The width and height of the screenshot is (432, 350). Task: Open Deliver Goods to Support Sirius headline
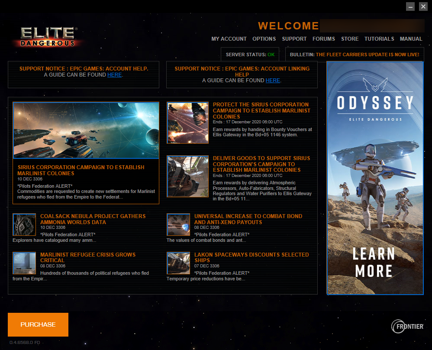(261, 164)
